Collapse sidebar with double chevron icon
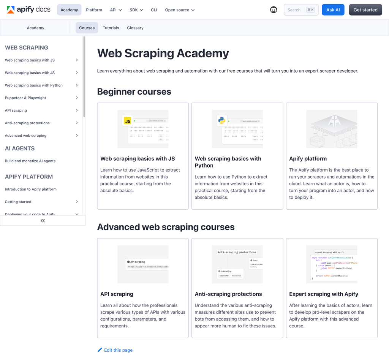 (x=43, y=220)
